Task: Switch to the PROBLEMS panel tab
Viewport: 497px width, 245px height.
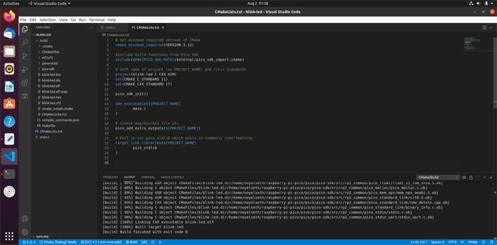Action: [x=110, y=177]
